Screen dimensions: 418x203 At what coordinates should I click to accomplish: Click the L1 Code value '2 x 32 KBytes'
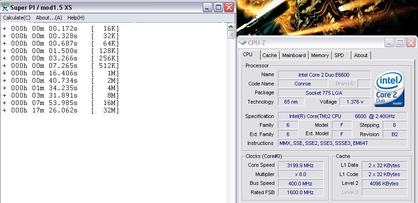tap(384, 174)
